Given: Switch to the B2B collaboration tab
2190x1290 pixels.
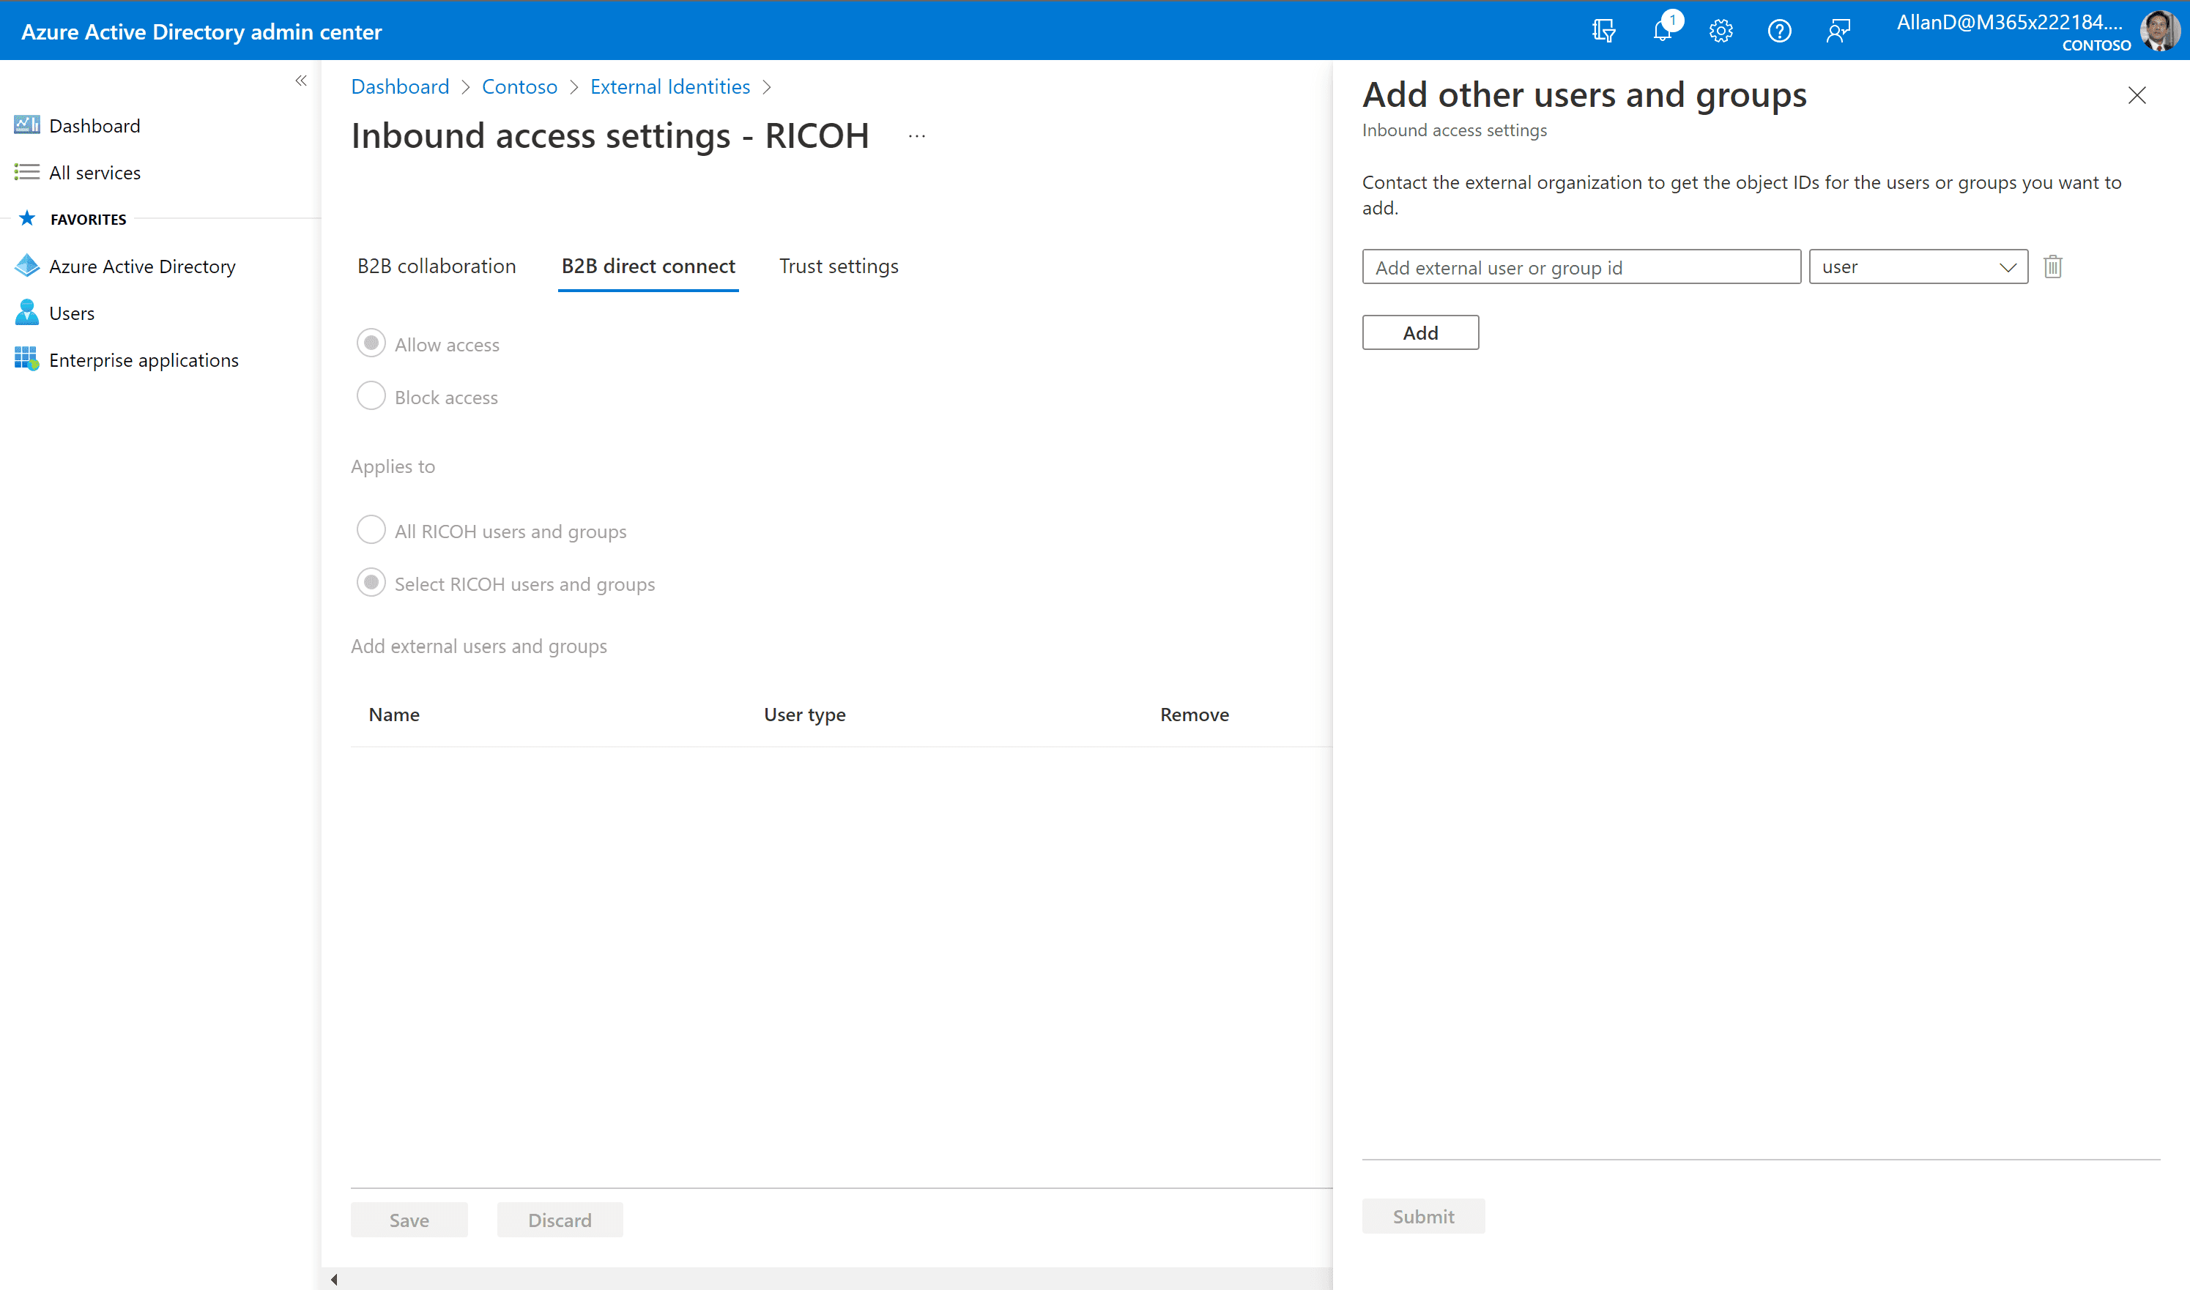Looking at the screenshot, I should 437,266.
